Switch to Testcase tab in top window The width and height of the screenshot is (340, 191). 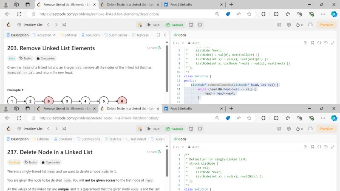coord(141,35)
